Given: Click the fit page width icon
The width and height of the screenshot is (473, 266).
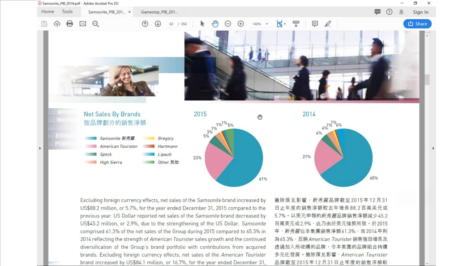Looking at the screenshot, I should pos(279,24).
